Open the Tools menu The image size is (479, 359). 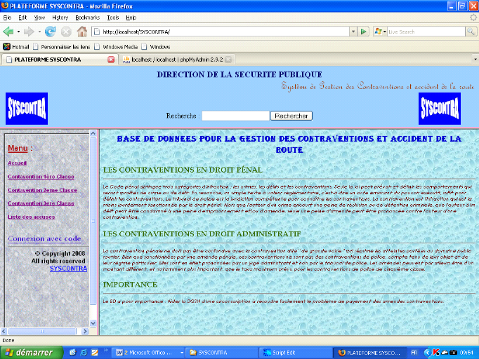112,18
